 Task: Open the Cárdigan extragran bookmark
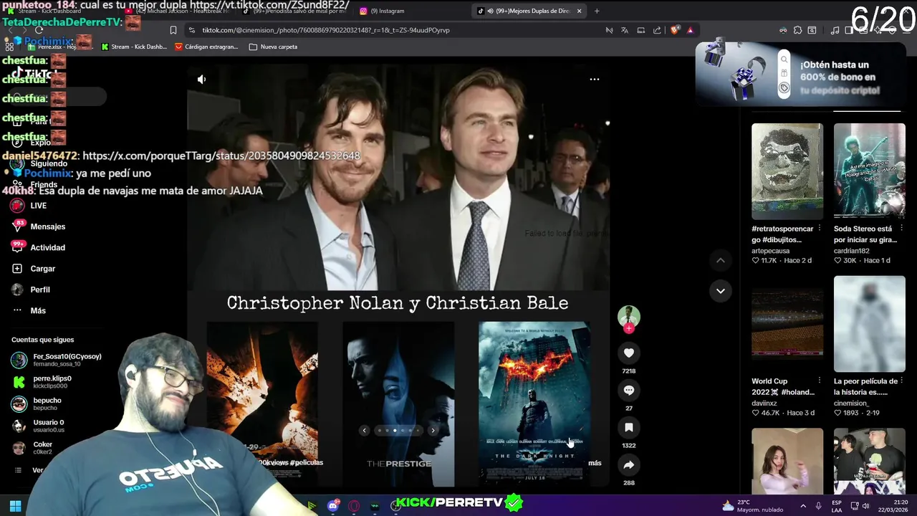click(206, 47)
